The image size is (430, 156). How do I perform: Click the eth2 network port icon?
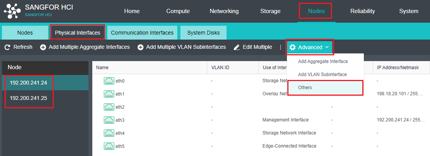(109, 107)
